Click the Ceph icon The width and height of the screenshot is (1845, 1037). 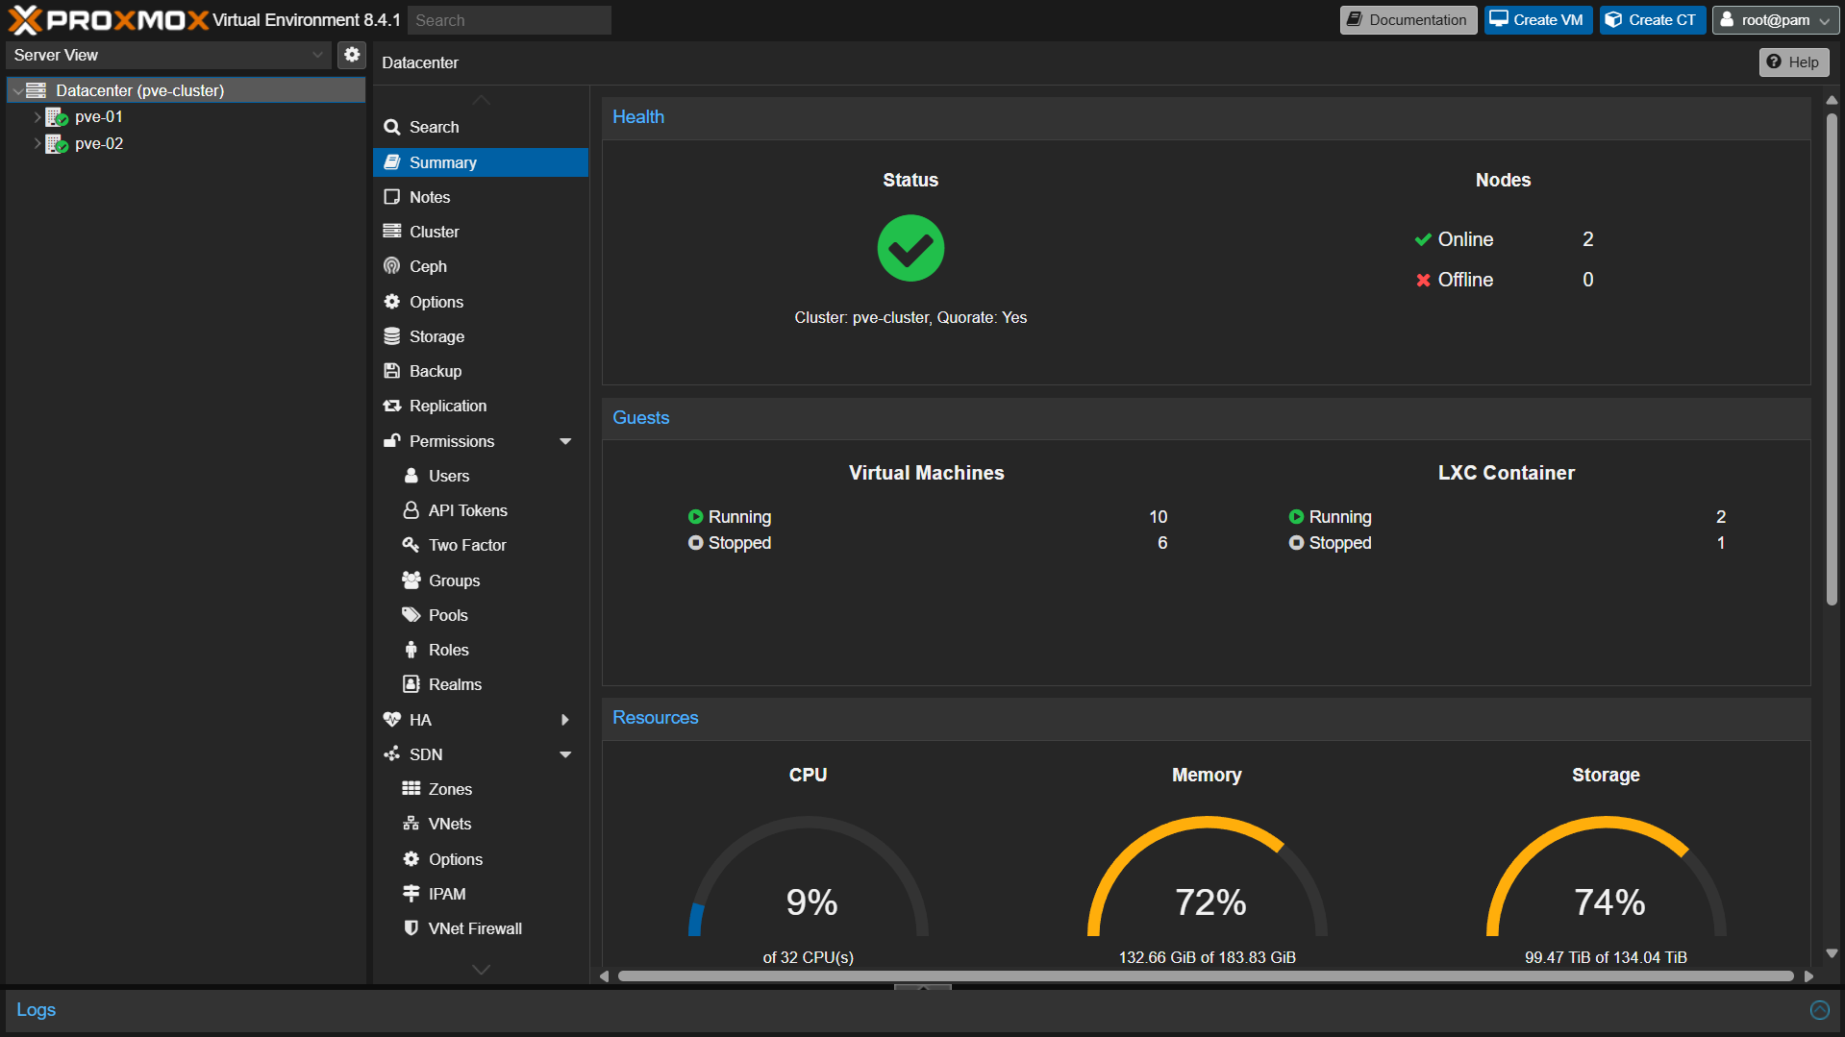pyautogui.click(x=392, y=266)
